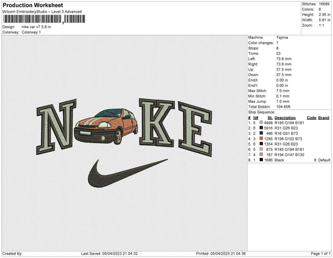Click the Trims value 23
The image size is (333, 258).
(x=279, y=53)
